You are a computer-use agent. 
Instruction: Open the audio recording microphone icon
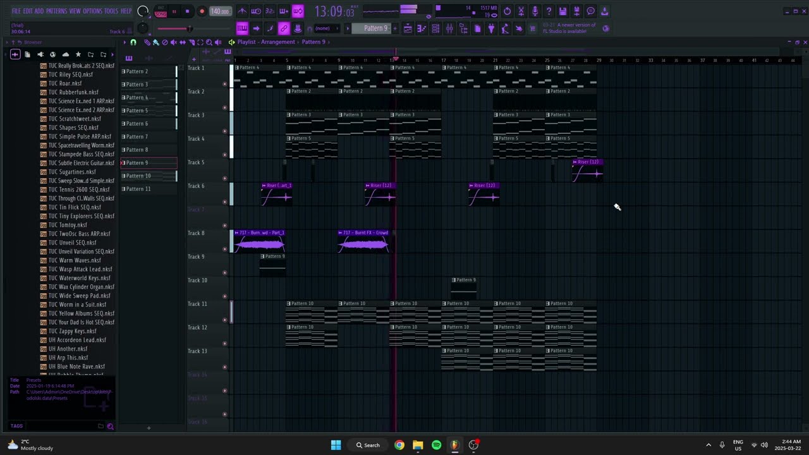pyautogui.click(x=535, y=11)
